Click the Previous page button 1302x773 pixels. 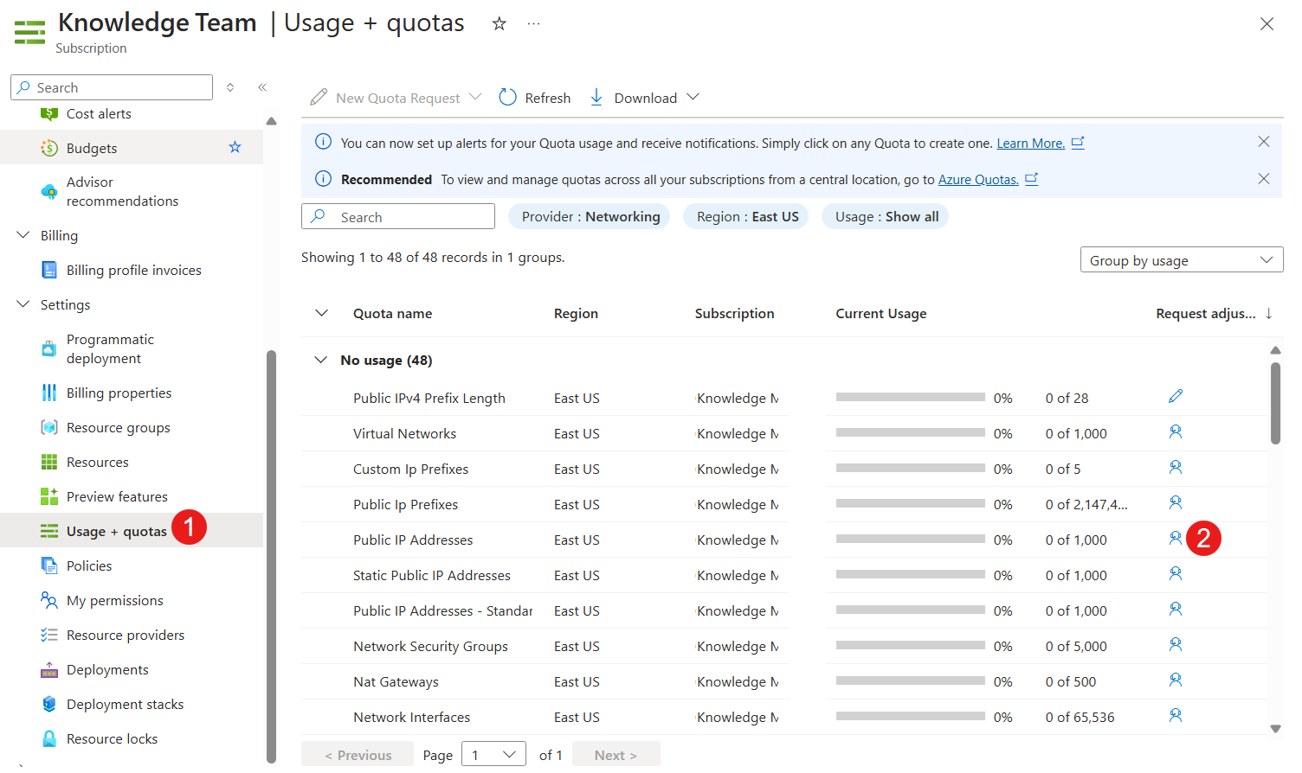tap(358, 755)
